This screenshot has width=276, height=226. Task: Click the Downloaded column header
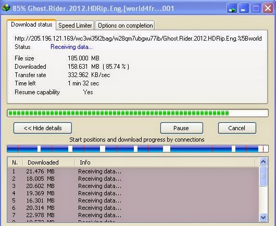pyautogui.click(x=49, y=162)
